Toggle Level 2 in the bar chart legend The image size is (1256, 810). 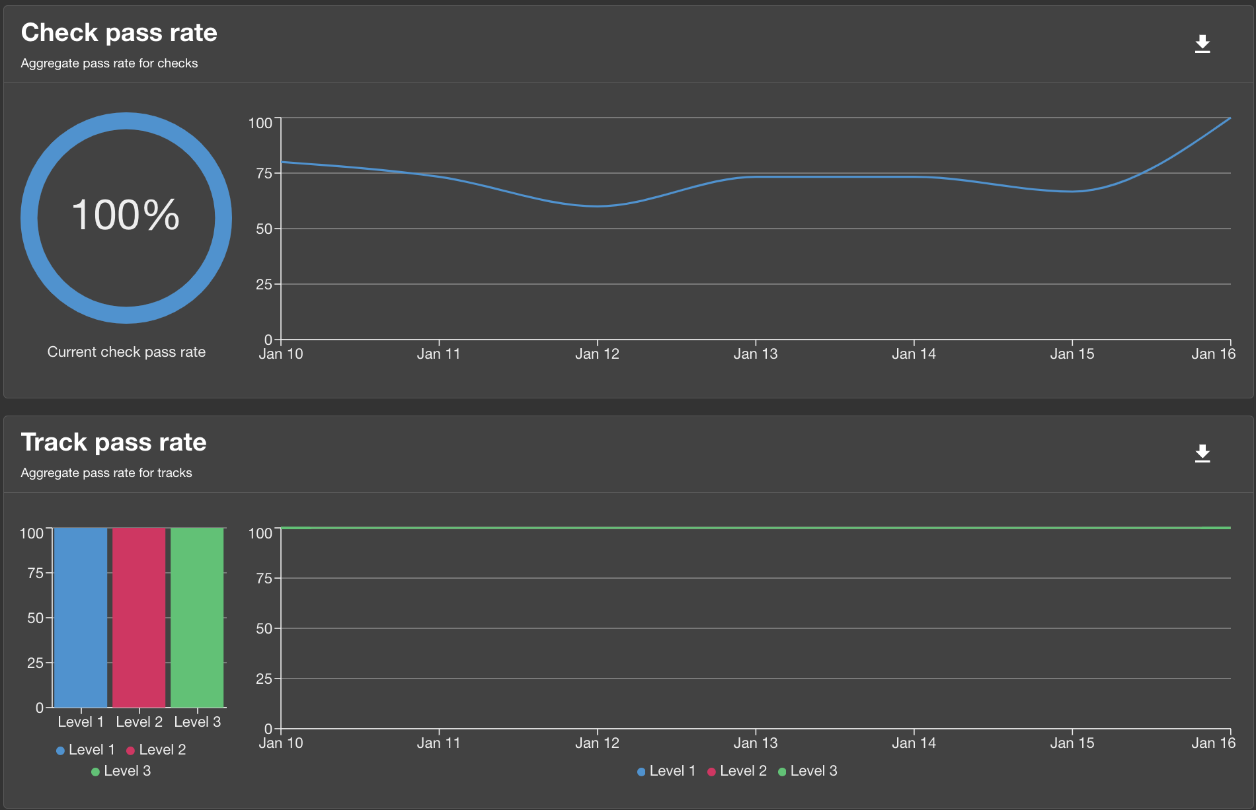tap(156, 750)
